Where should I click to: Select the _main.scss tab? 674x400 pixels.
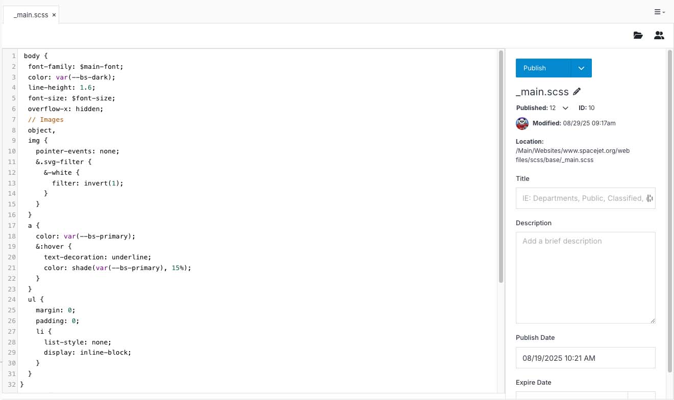pos(31,15)
